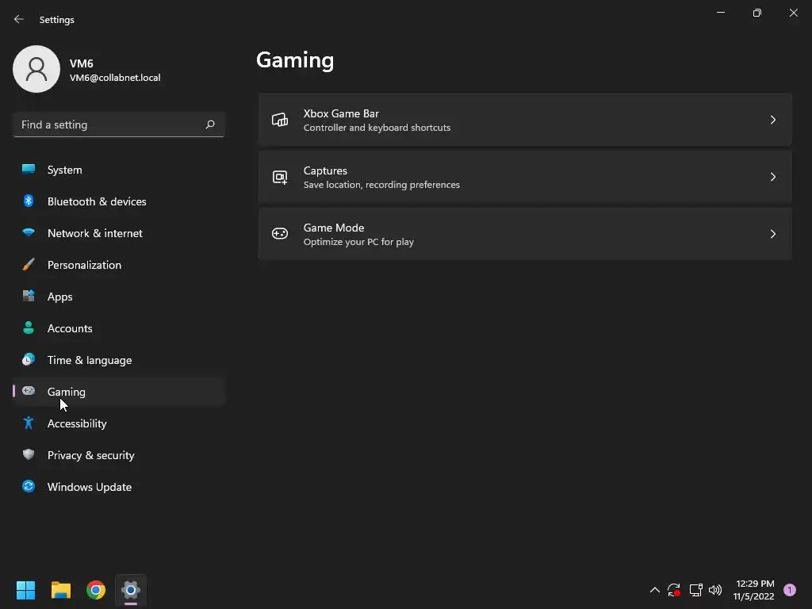This screenshot has width=812, height=609.
Task: Restore down the Settings window
Action: point(757,13)
